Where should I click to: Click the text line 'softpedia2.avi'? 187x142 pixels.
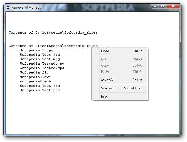click(35, 77)
